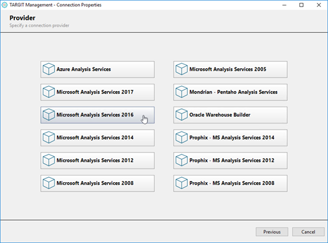Close the Connection Properties window

point(319,5)
